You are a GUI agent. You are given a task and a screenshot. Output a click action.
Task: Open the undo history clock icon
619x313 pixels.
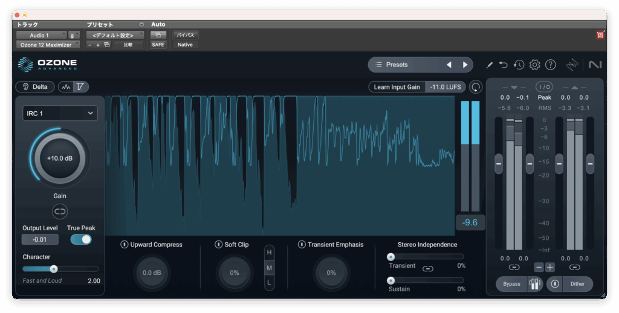[x=519, y=65]
